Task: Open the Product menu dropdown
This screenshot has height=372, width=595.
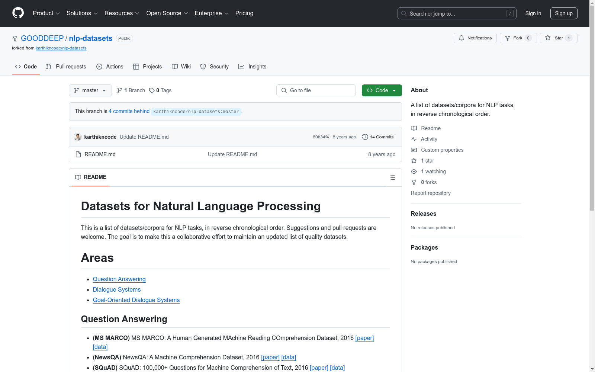Action: [x=46, y=13]
